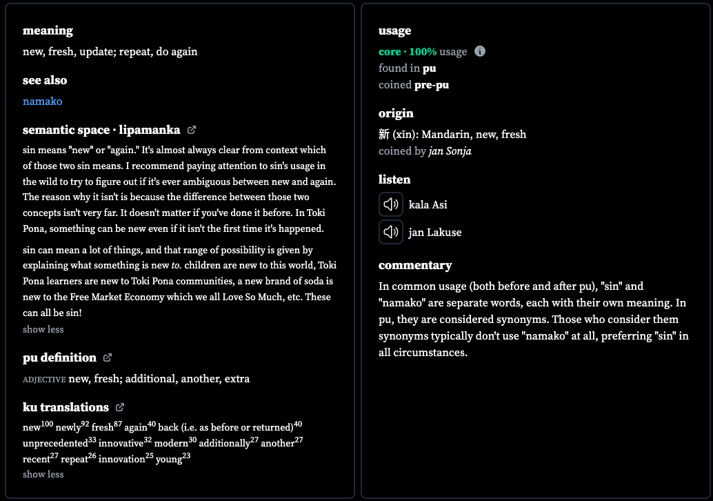
Task: Open external link icon next to ku translations
Action: (120, 407)
